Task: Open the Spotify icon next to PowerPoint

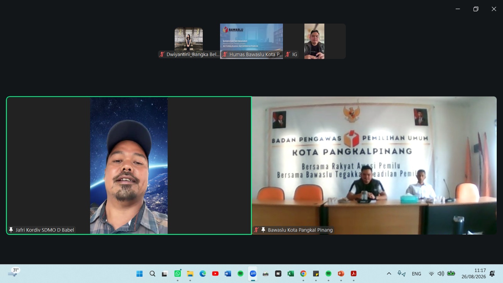Action: [x=329, y=274]
